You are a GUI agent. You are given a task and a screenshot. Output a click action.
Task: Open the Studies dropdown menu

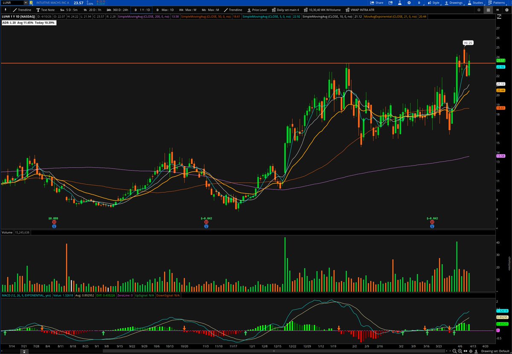coord(475,3)
